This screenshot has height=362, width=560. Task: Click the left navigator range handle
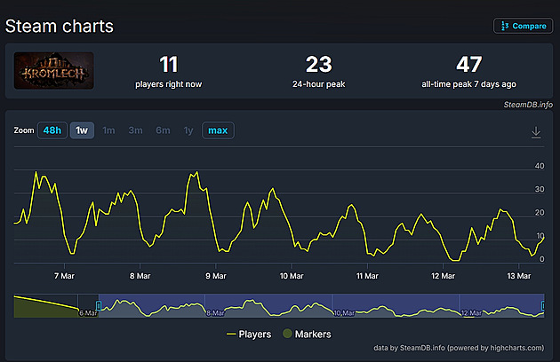point(99,305)
